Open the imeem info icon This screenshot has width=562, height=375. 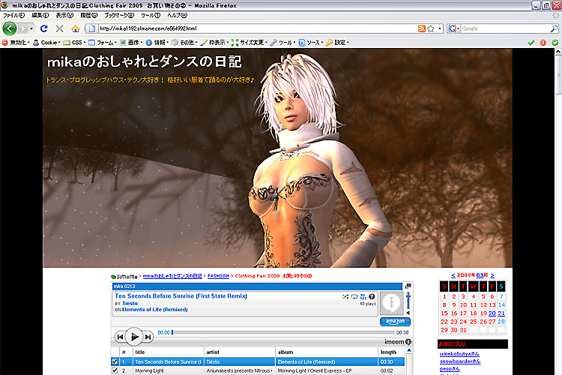(408, 342)
